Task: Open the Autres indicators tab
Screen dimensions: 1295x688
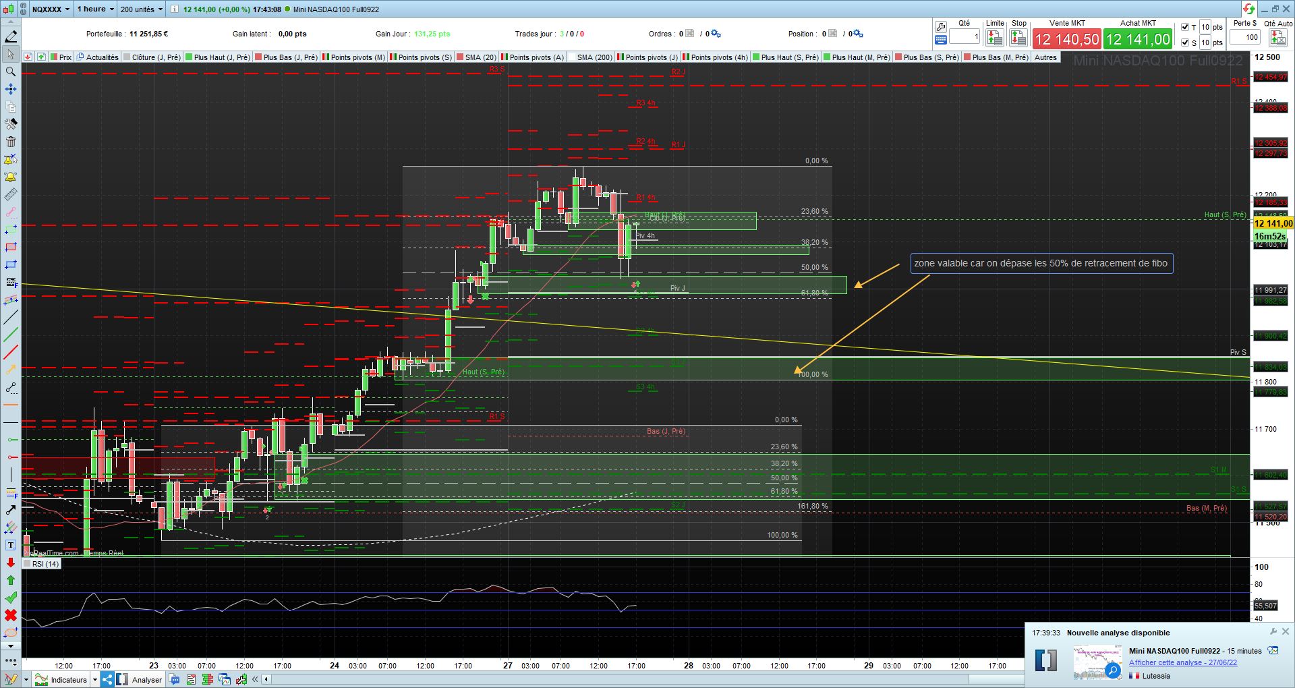Action: 1045,57
